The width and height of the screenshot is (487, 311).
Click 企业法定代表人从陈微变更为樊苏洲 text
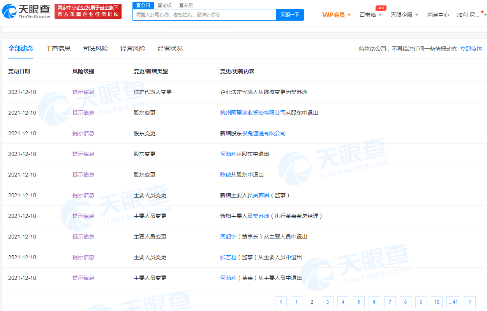pos(264,92)
